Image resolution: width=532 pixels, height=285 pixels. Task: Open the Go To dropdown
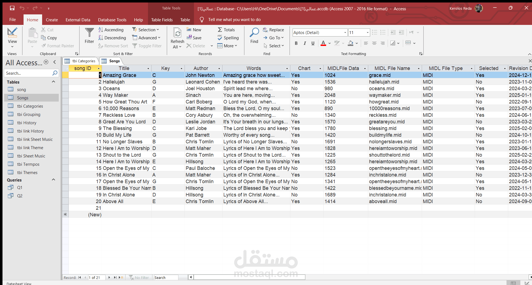tap(273, 38)
